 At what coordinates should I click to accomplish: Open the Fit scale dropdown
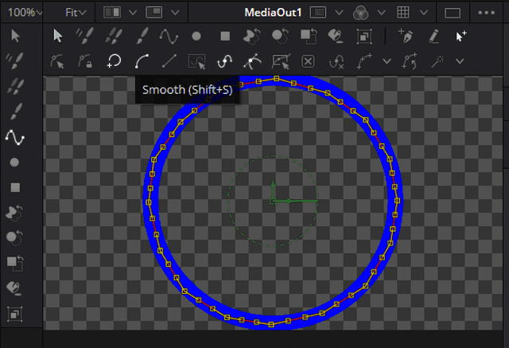tap(76, 13)
